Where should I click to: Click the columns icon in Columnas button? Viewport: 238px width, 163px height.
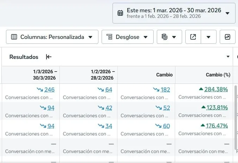[14, 37]
